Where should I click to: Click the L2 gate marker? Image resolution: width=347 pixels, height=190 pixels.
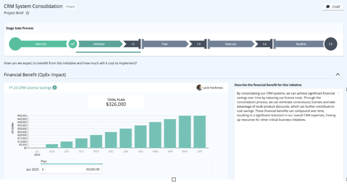pyautogui.click(x=133, y=44)
